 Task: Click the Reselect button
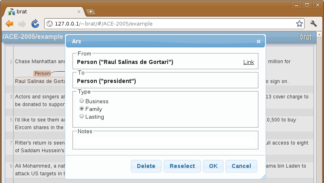pos(182,166)
